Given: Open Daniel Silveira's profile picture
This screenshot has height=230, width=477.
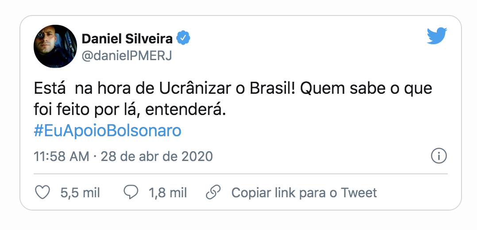Looking at the screenshot, I should (x=56, y=46).
